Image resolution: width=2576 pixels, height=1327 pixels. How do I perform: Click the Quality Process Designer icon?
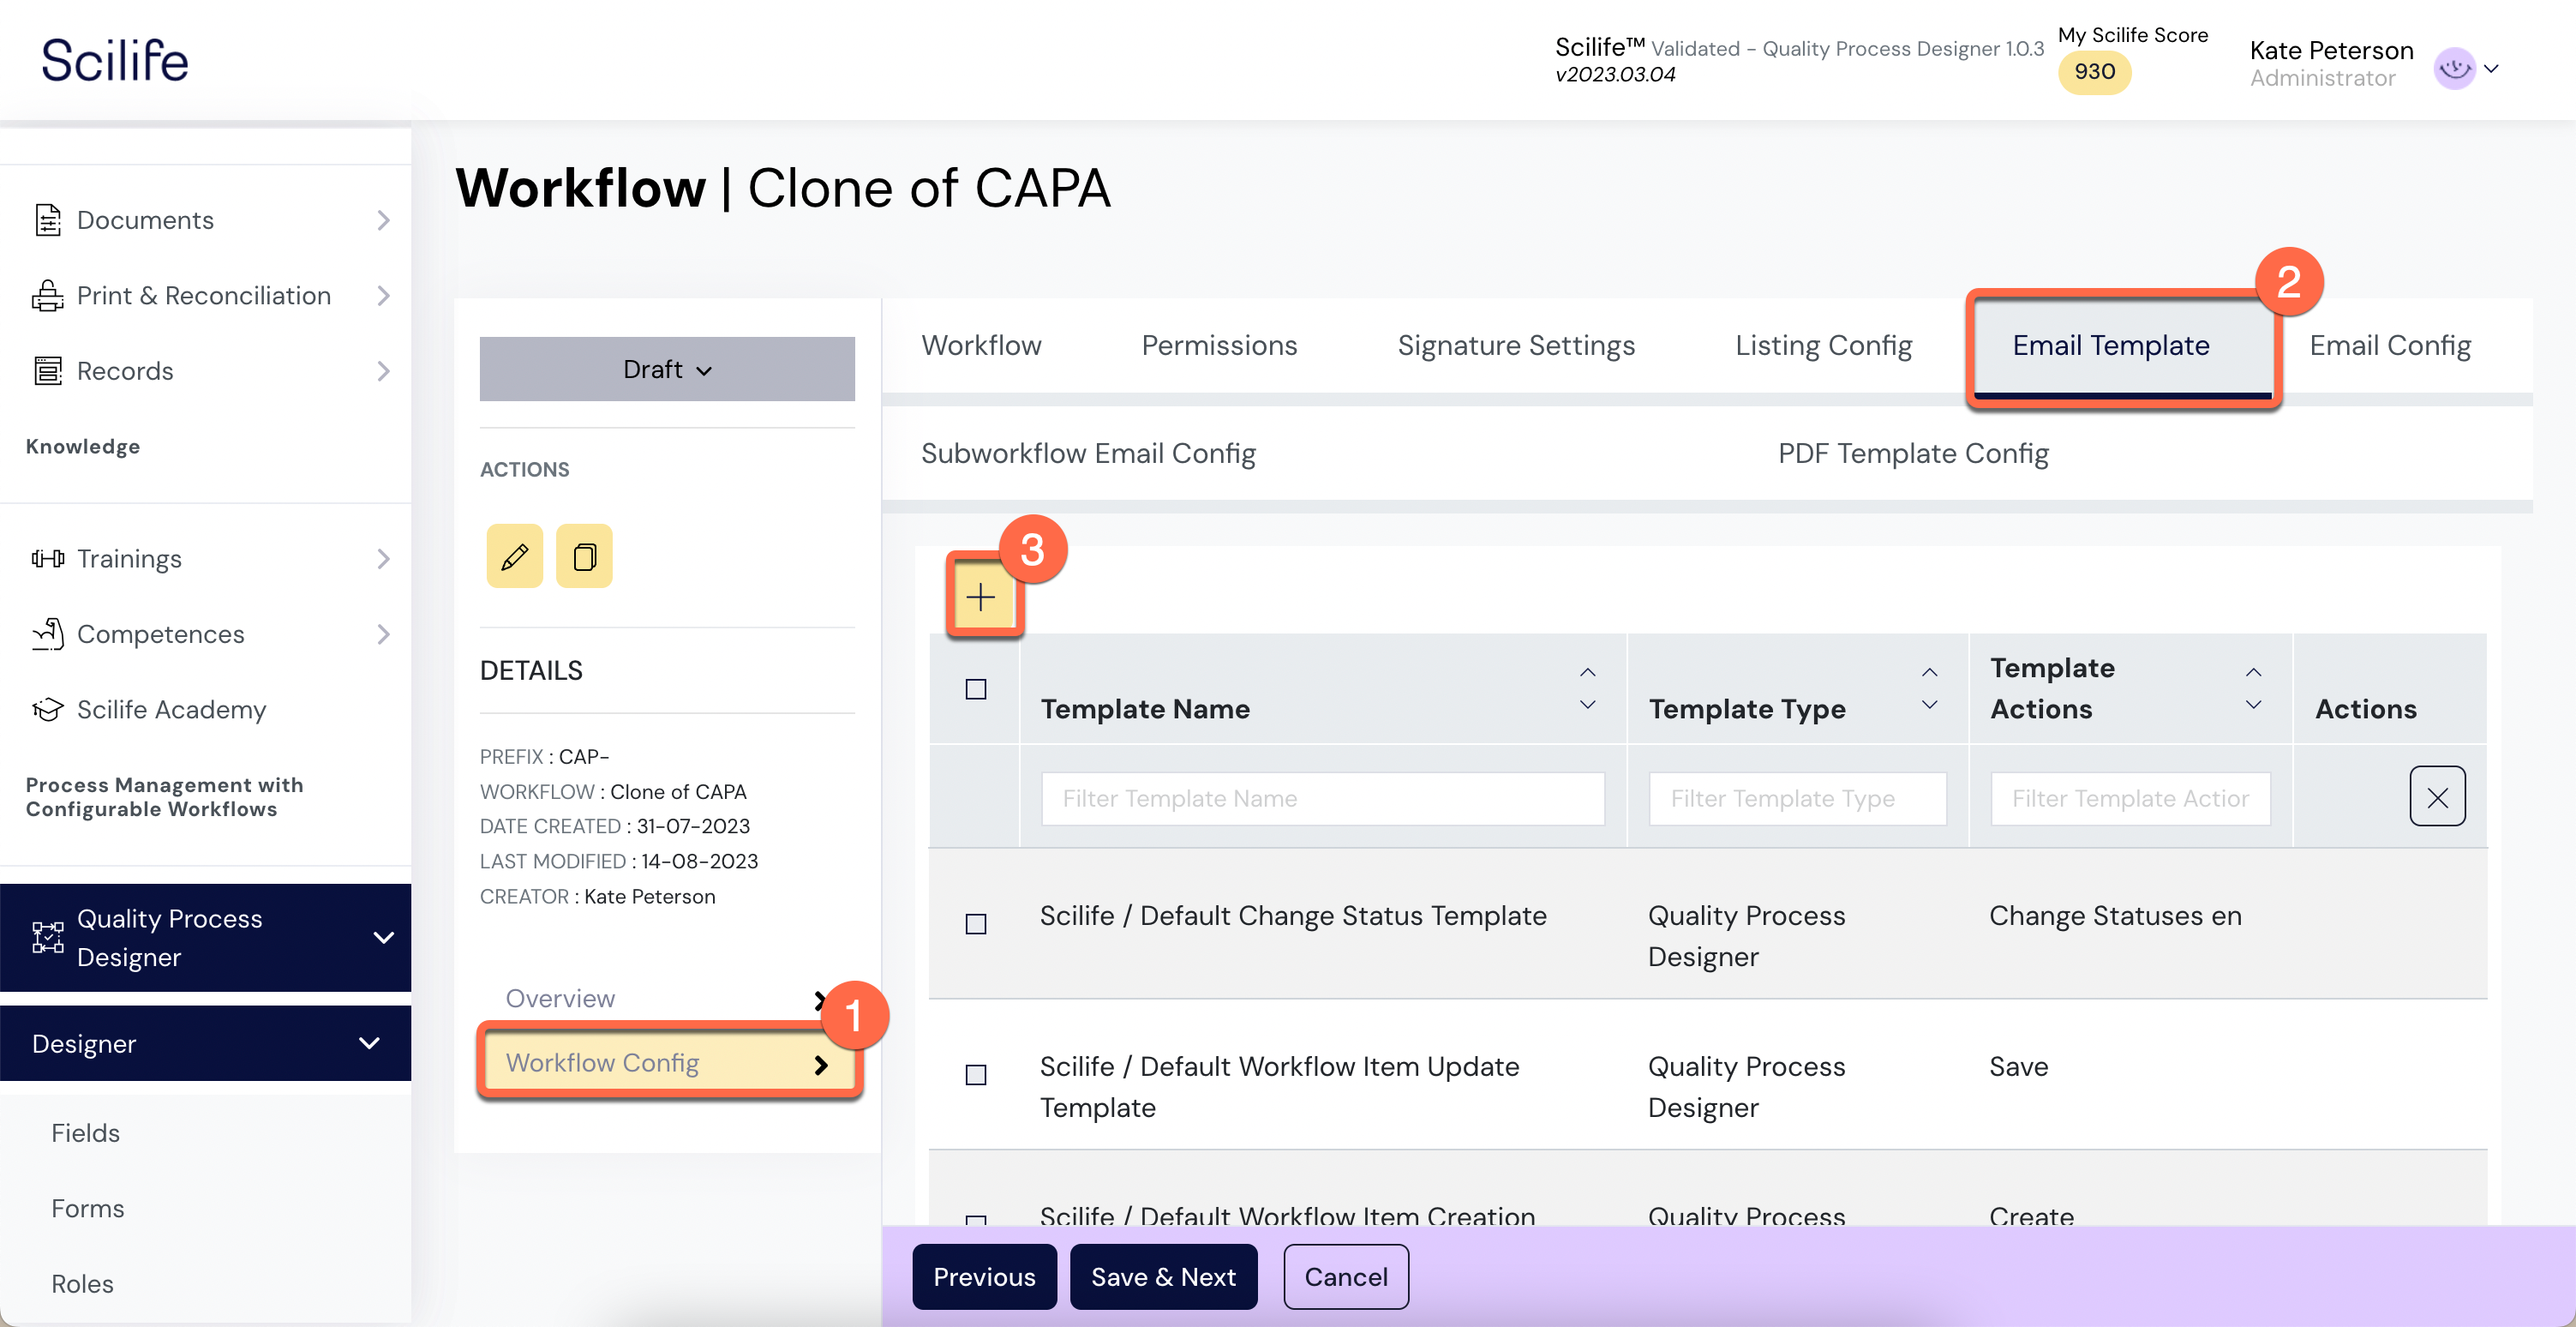[x=47, y=938]
